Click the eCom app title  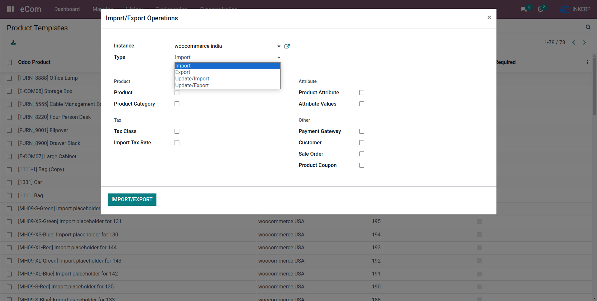tap(31, 9)
